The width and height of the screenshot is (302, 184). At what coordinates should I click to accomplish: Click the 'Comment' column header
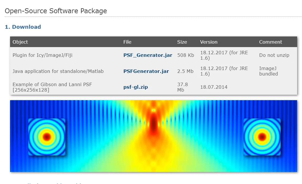point(271,42)
